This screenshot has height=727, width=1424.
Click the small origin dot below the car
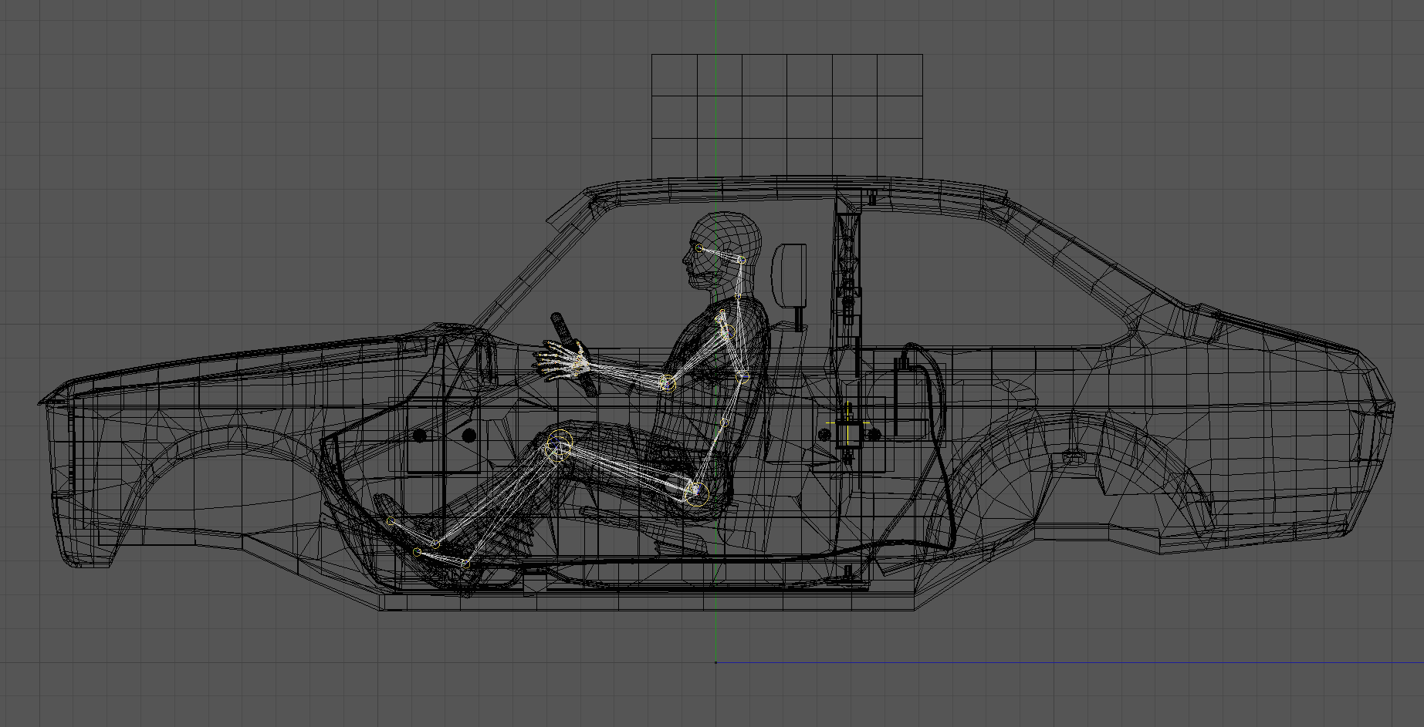point(715,662)
